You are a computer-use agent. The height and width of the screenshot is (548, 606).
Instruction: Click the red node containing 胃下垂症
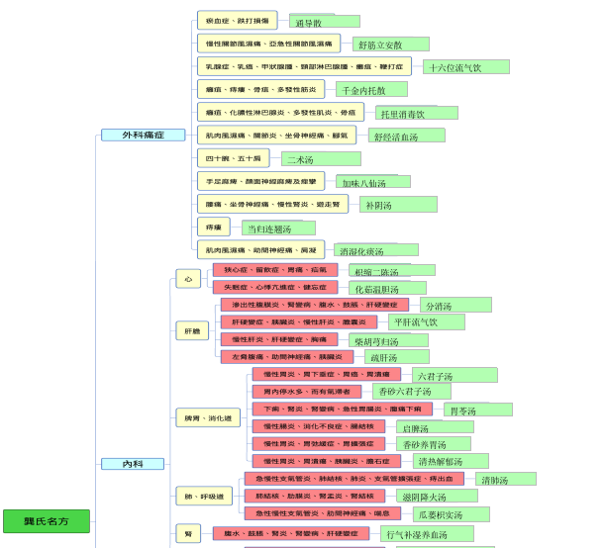pyautogui.click(x=327, y=374)
